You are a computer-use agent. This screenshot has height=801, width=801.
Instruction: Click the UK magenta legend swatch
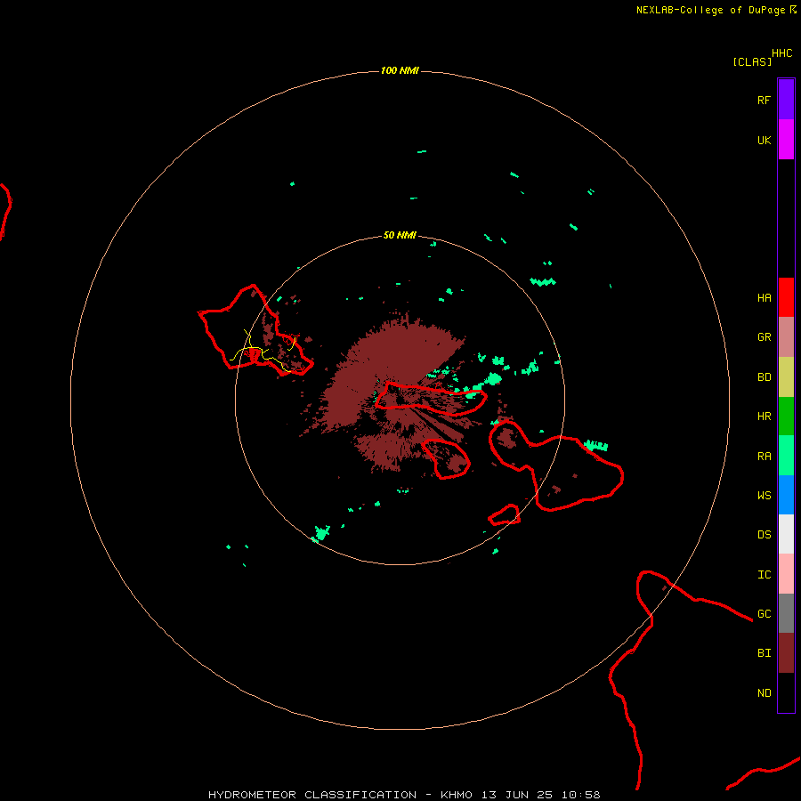pyautogui.click(x=786, y=140)
